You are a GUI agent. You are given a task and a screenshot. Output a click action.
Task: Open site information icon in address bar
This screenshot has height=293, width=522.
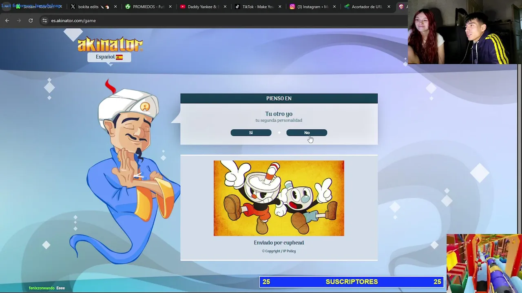coord(44,20)
